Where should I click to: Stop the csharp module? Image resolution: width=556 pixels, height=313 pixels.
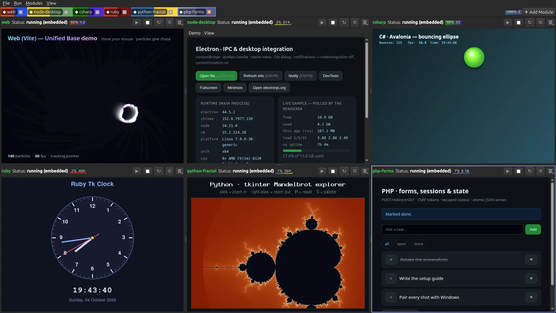point(519,22)
